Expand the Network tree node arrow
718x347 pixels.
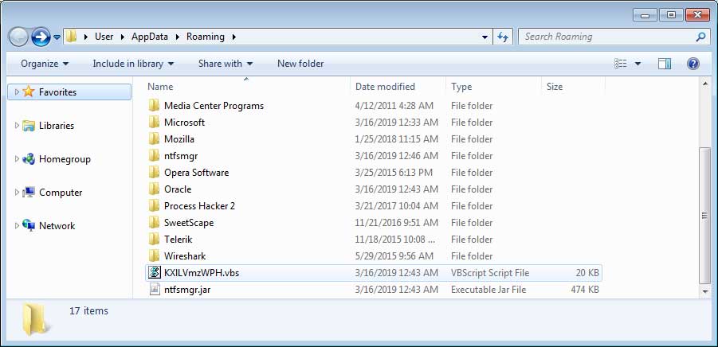pos(17,226)
